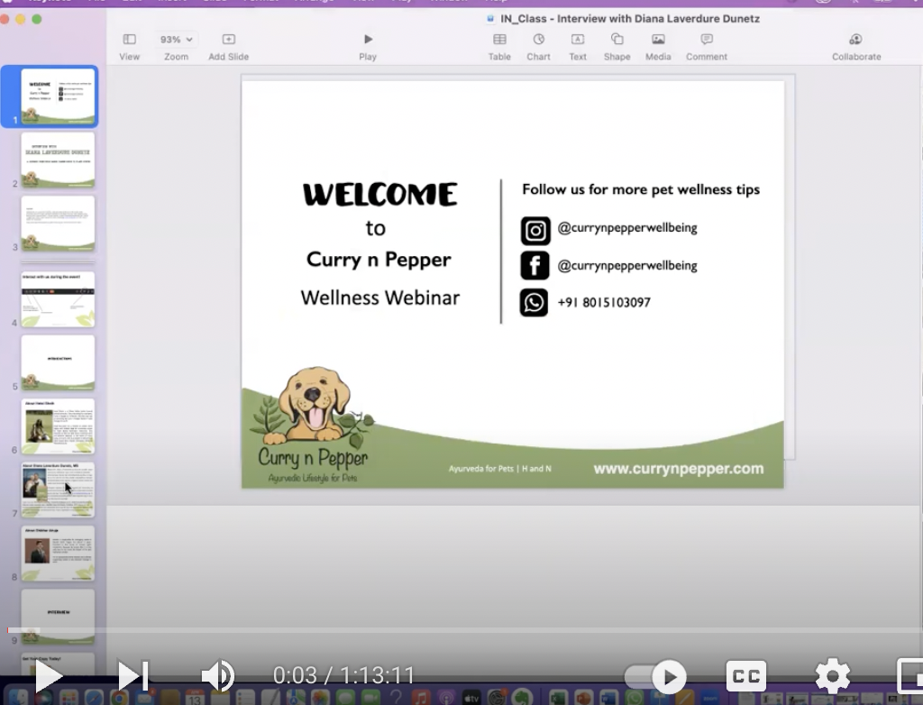Screen dimensions: 923x705
Task: Expand the 93% Zoom dropdown
Action: click(177, 40)
